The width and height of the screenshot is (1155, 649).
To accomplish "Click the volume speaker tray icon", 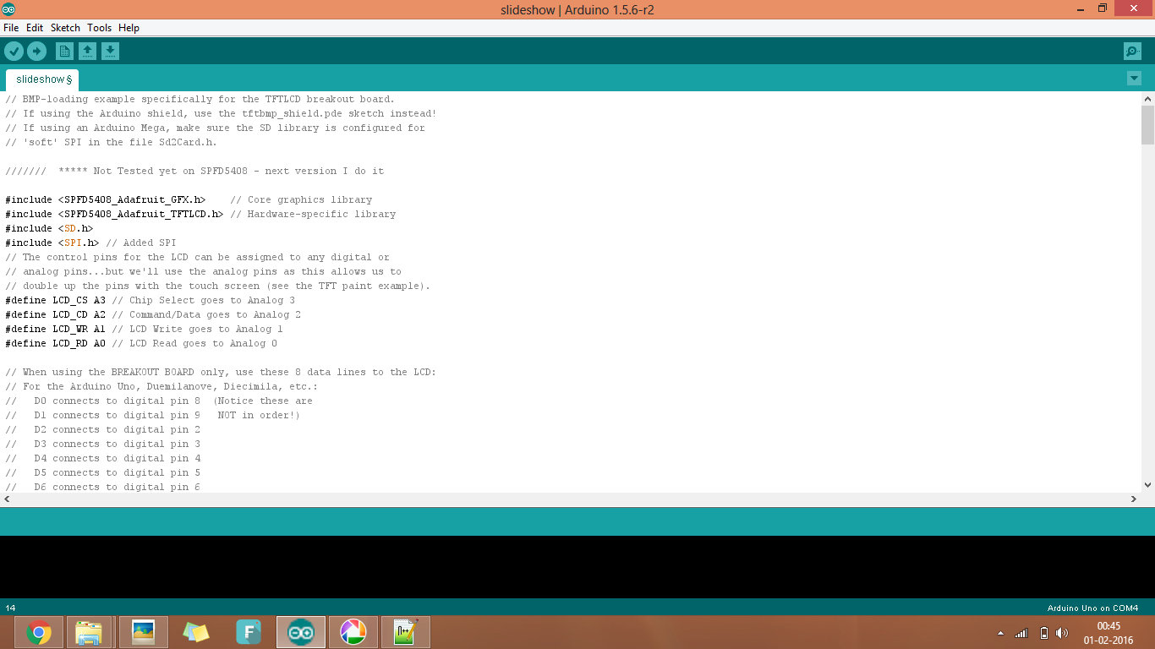I will 1062,633.
